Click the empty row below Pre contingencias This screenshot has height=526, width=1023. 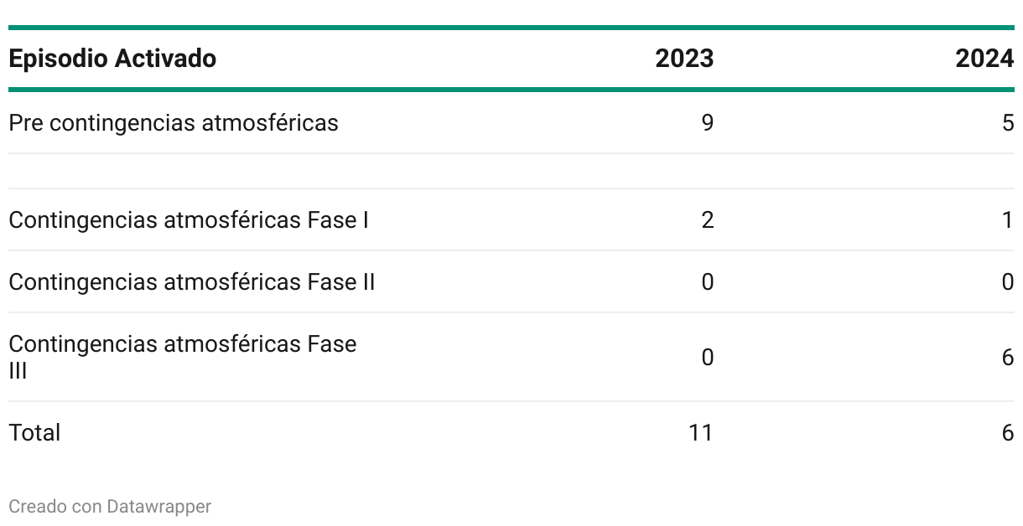pos(511,171)
